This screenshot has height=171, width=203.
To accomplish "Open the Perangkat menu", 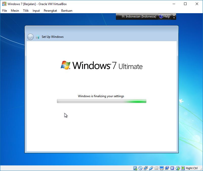I will click(50, 11).
